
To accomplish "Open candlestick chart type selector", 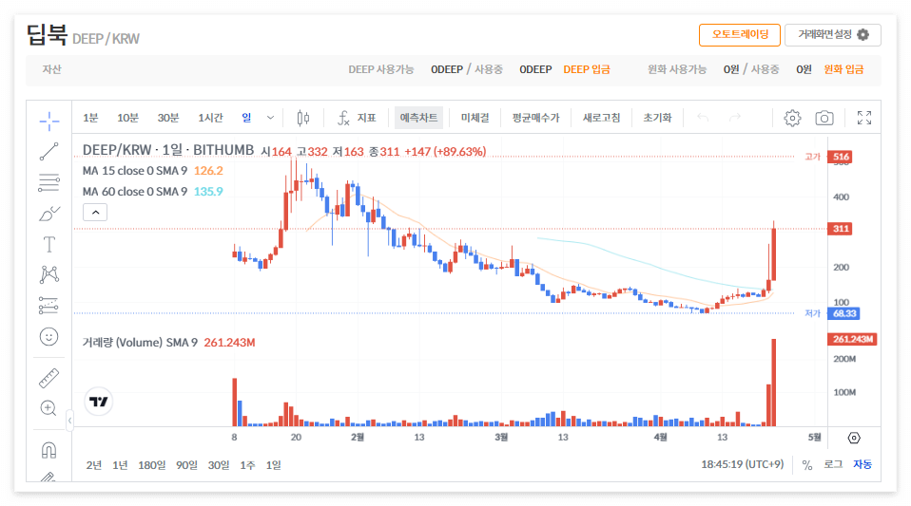I will click(x=303, y=118).
